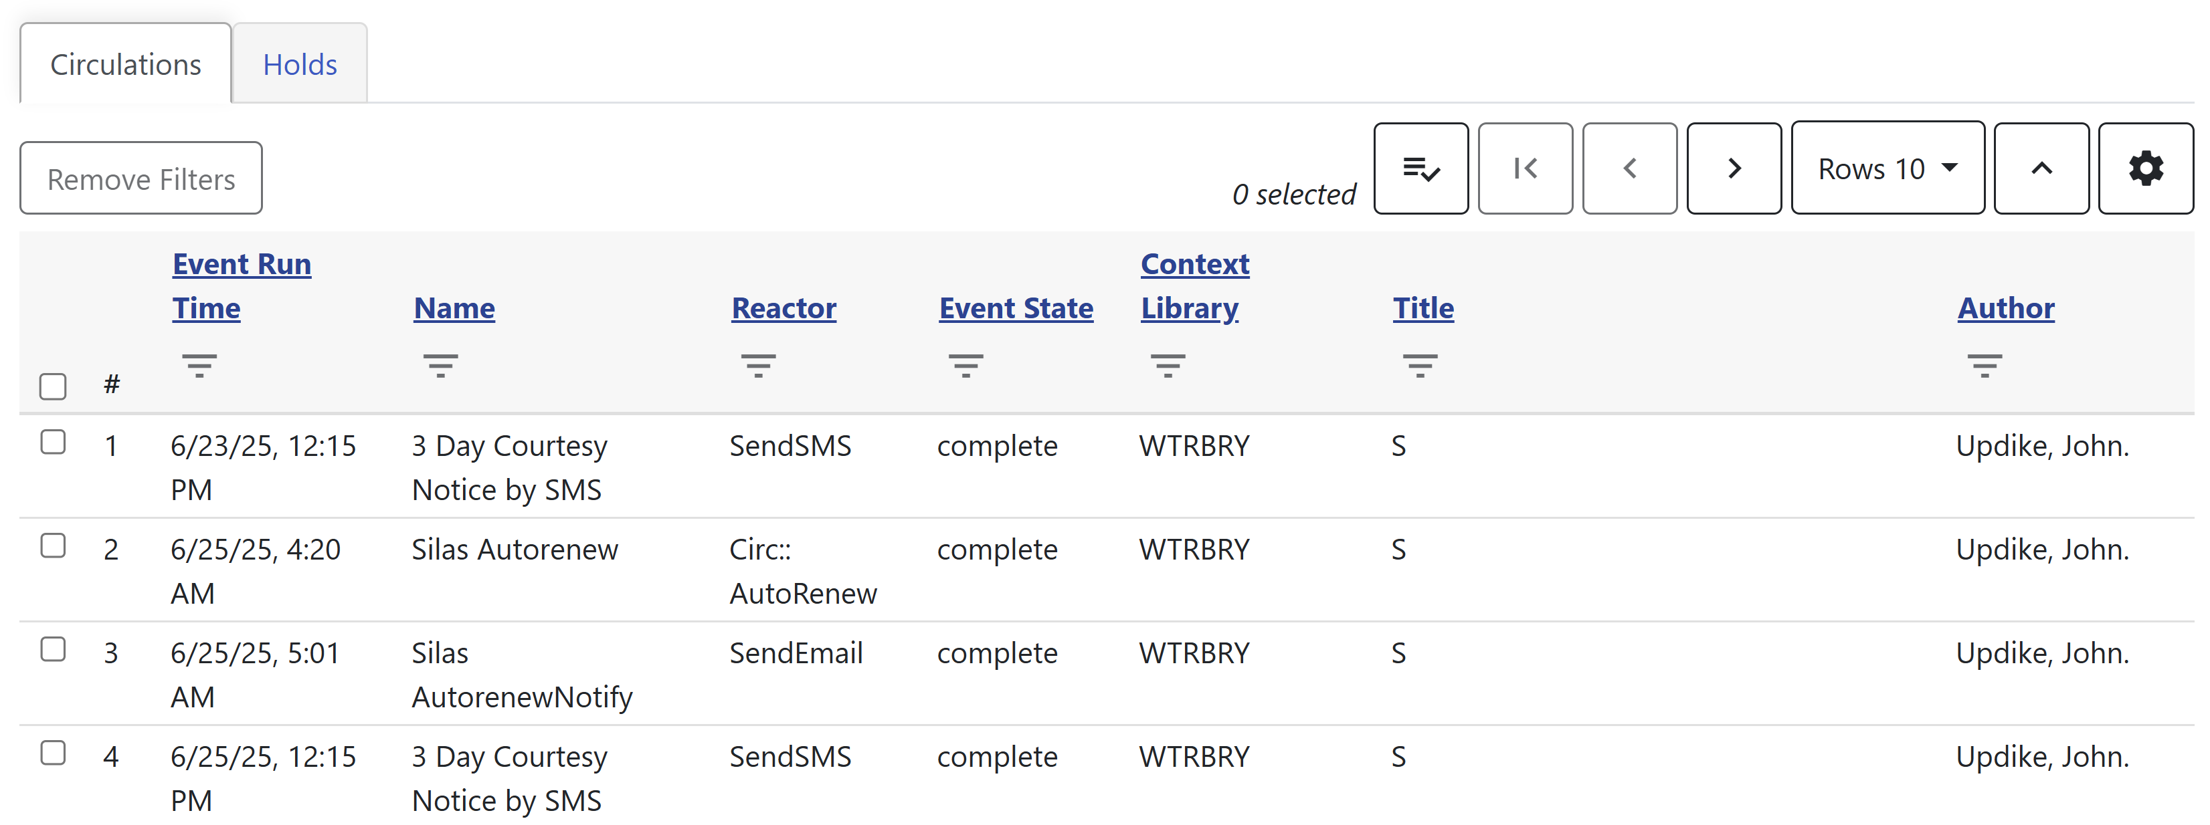Open the Event State column filter
This screenshot has width=2210, height=825.
click(x=966, y=365)
